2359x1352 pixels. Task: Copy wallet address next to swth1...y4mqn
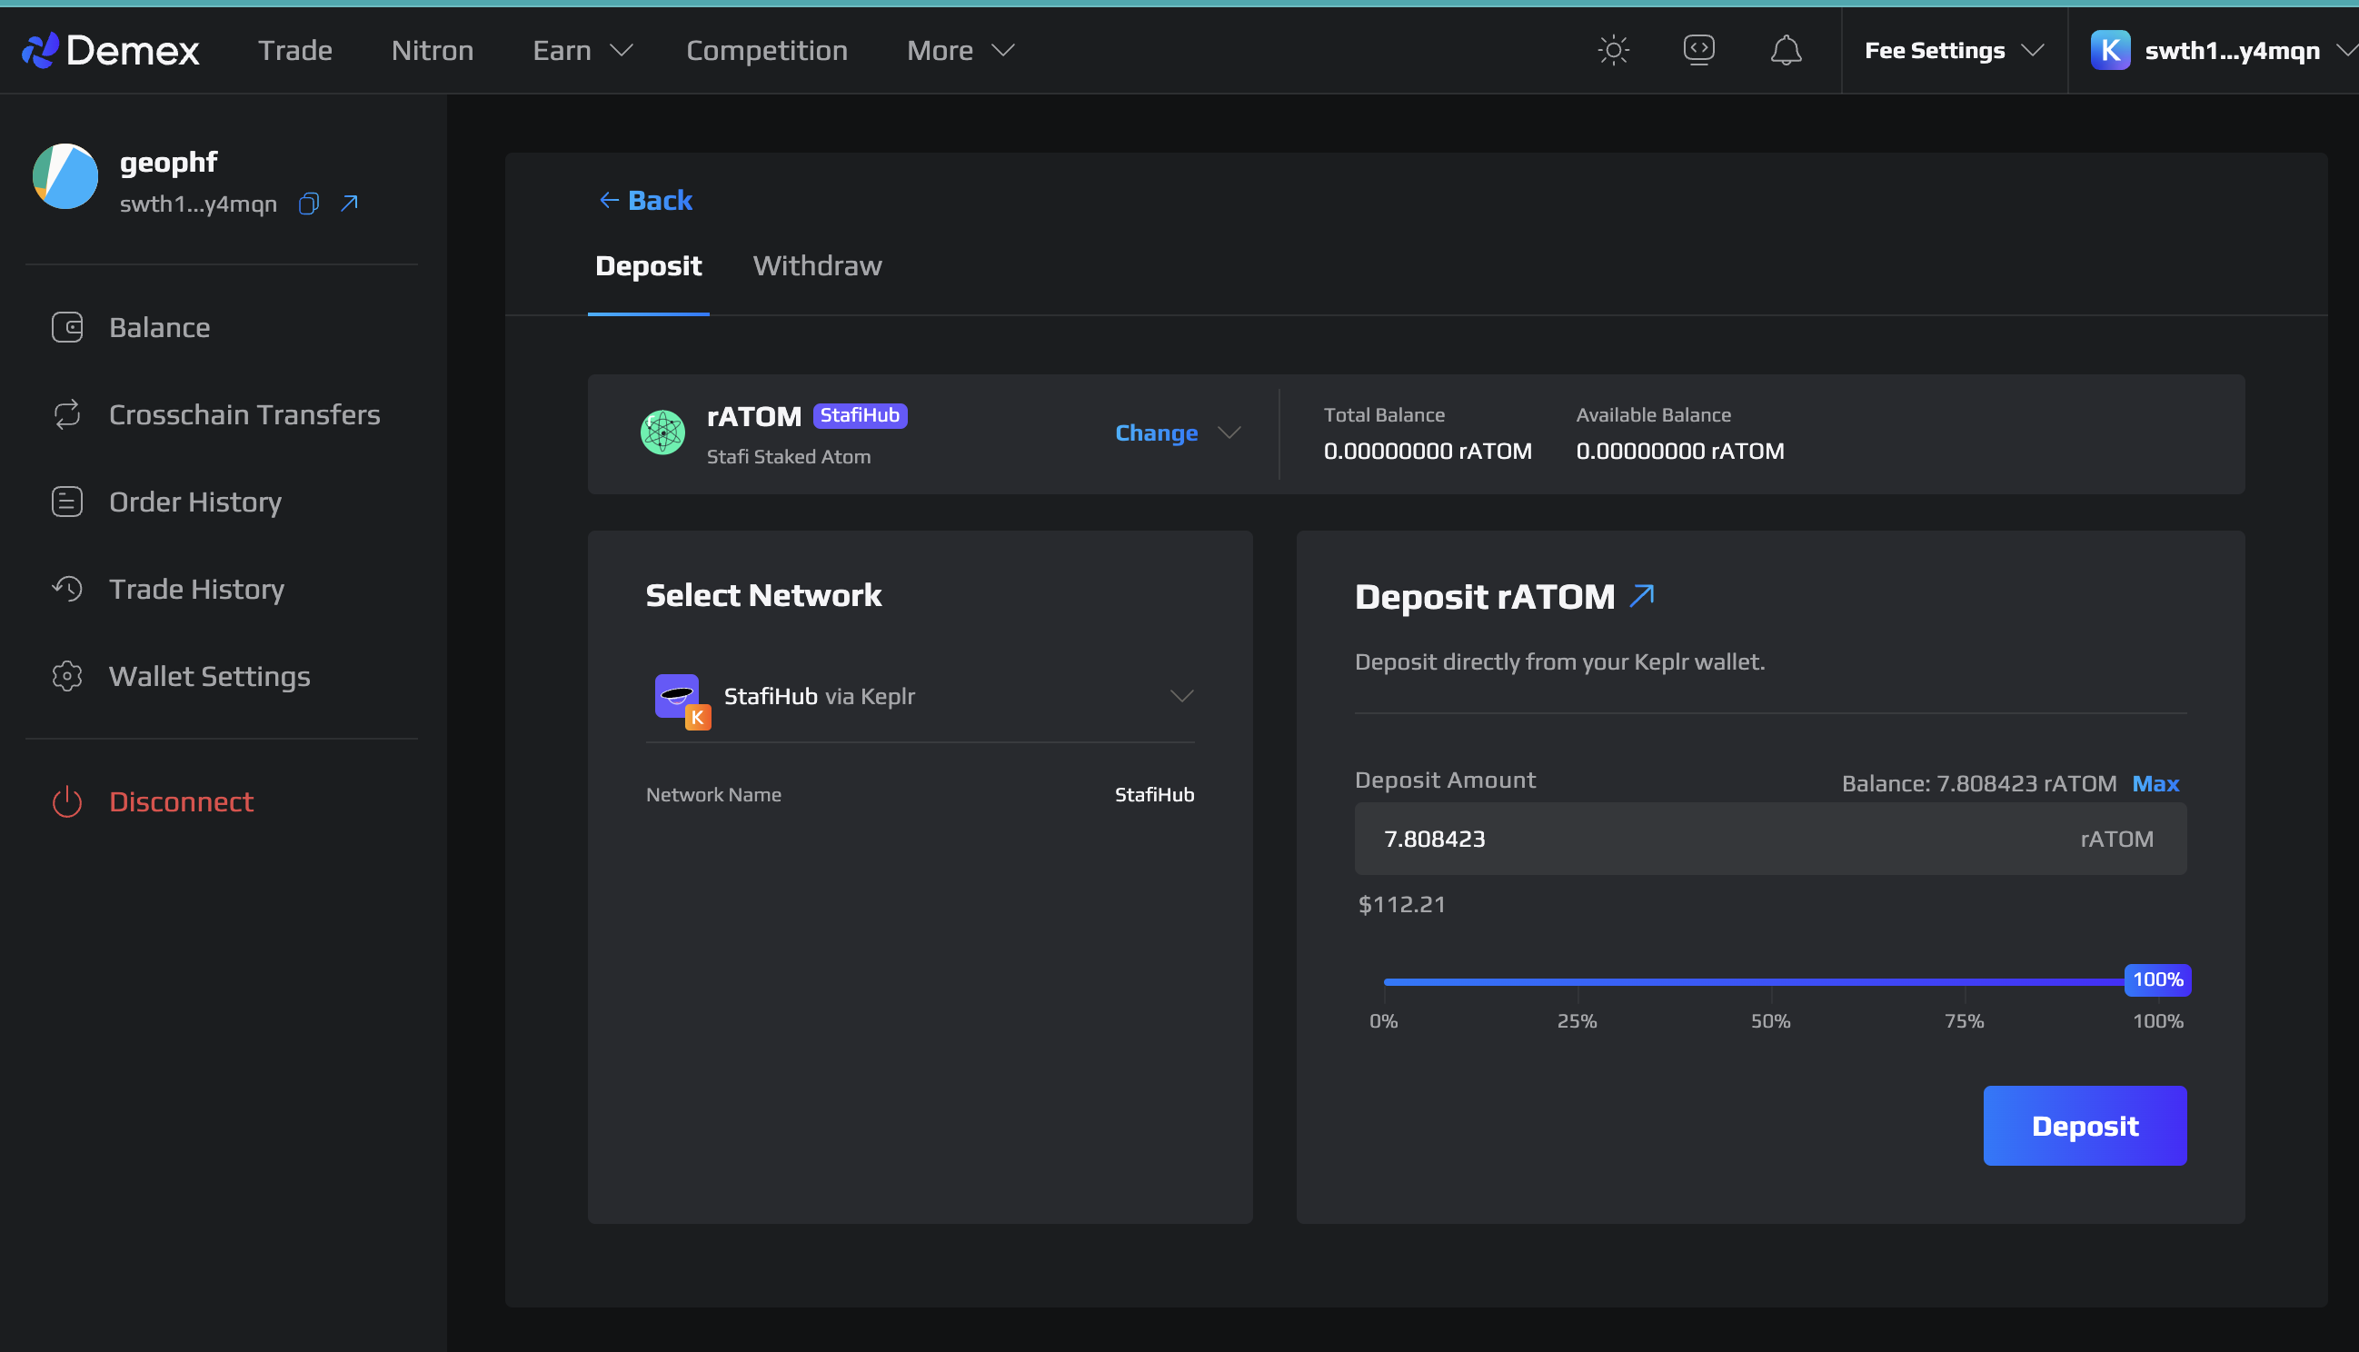[x=309, y=204]
